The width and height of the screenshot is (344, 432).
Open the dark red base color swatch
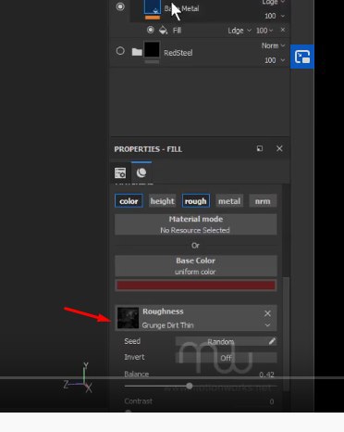coord(196,286)
